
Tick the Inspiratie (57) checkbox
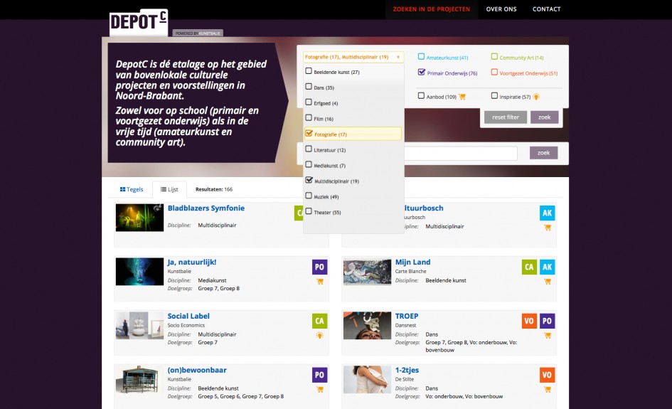[x=494, y=96]
